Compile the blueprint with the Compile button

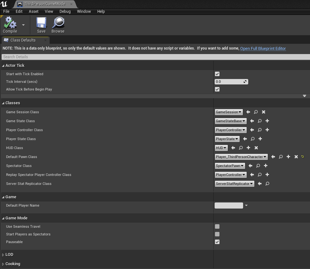coord(10,25)
